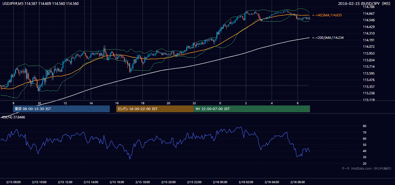
Task: Click the 2/15 22:00 time axis label
Action: point(194,182)
